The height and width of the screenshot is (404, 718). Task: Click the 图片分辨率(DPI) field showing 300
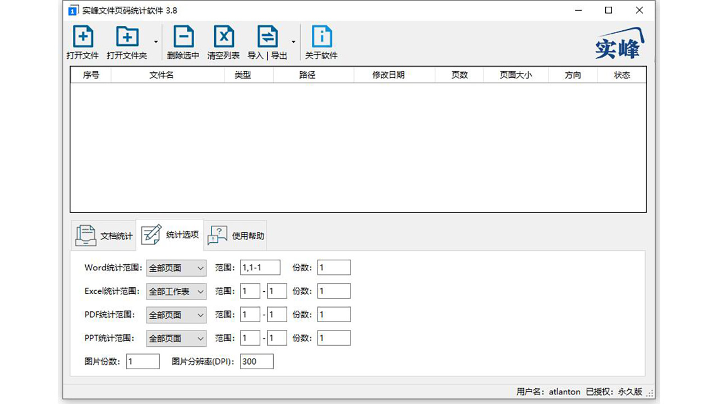click(x=256, y=361)
